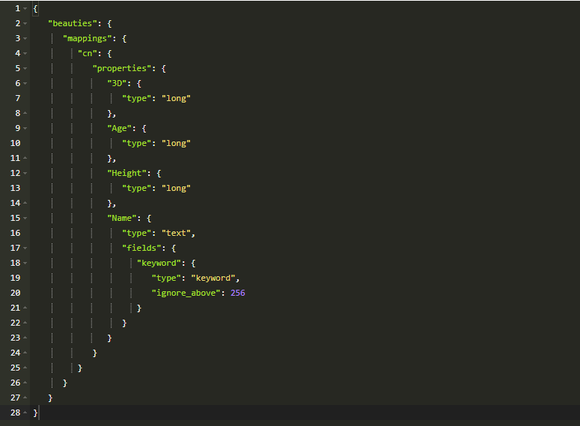Click line number 13 in the gutter
This screenshot has width=580, height=426.
pos(15,188)
